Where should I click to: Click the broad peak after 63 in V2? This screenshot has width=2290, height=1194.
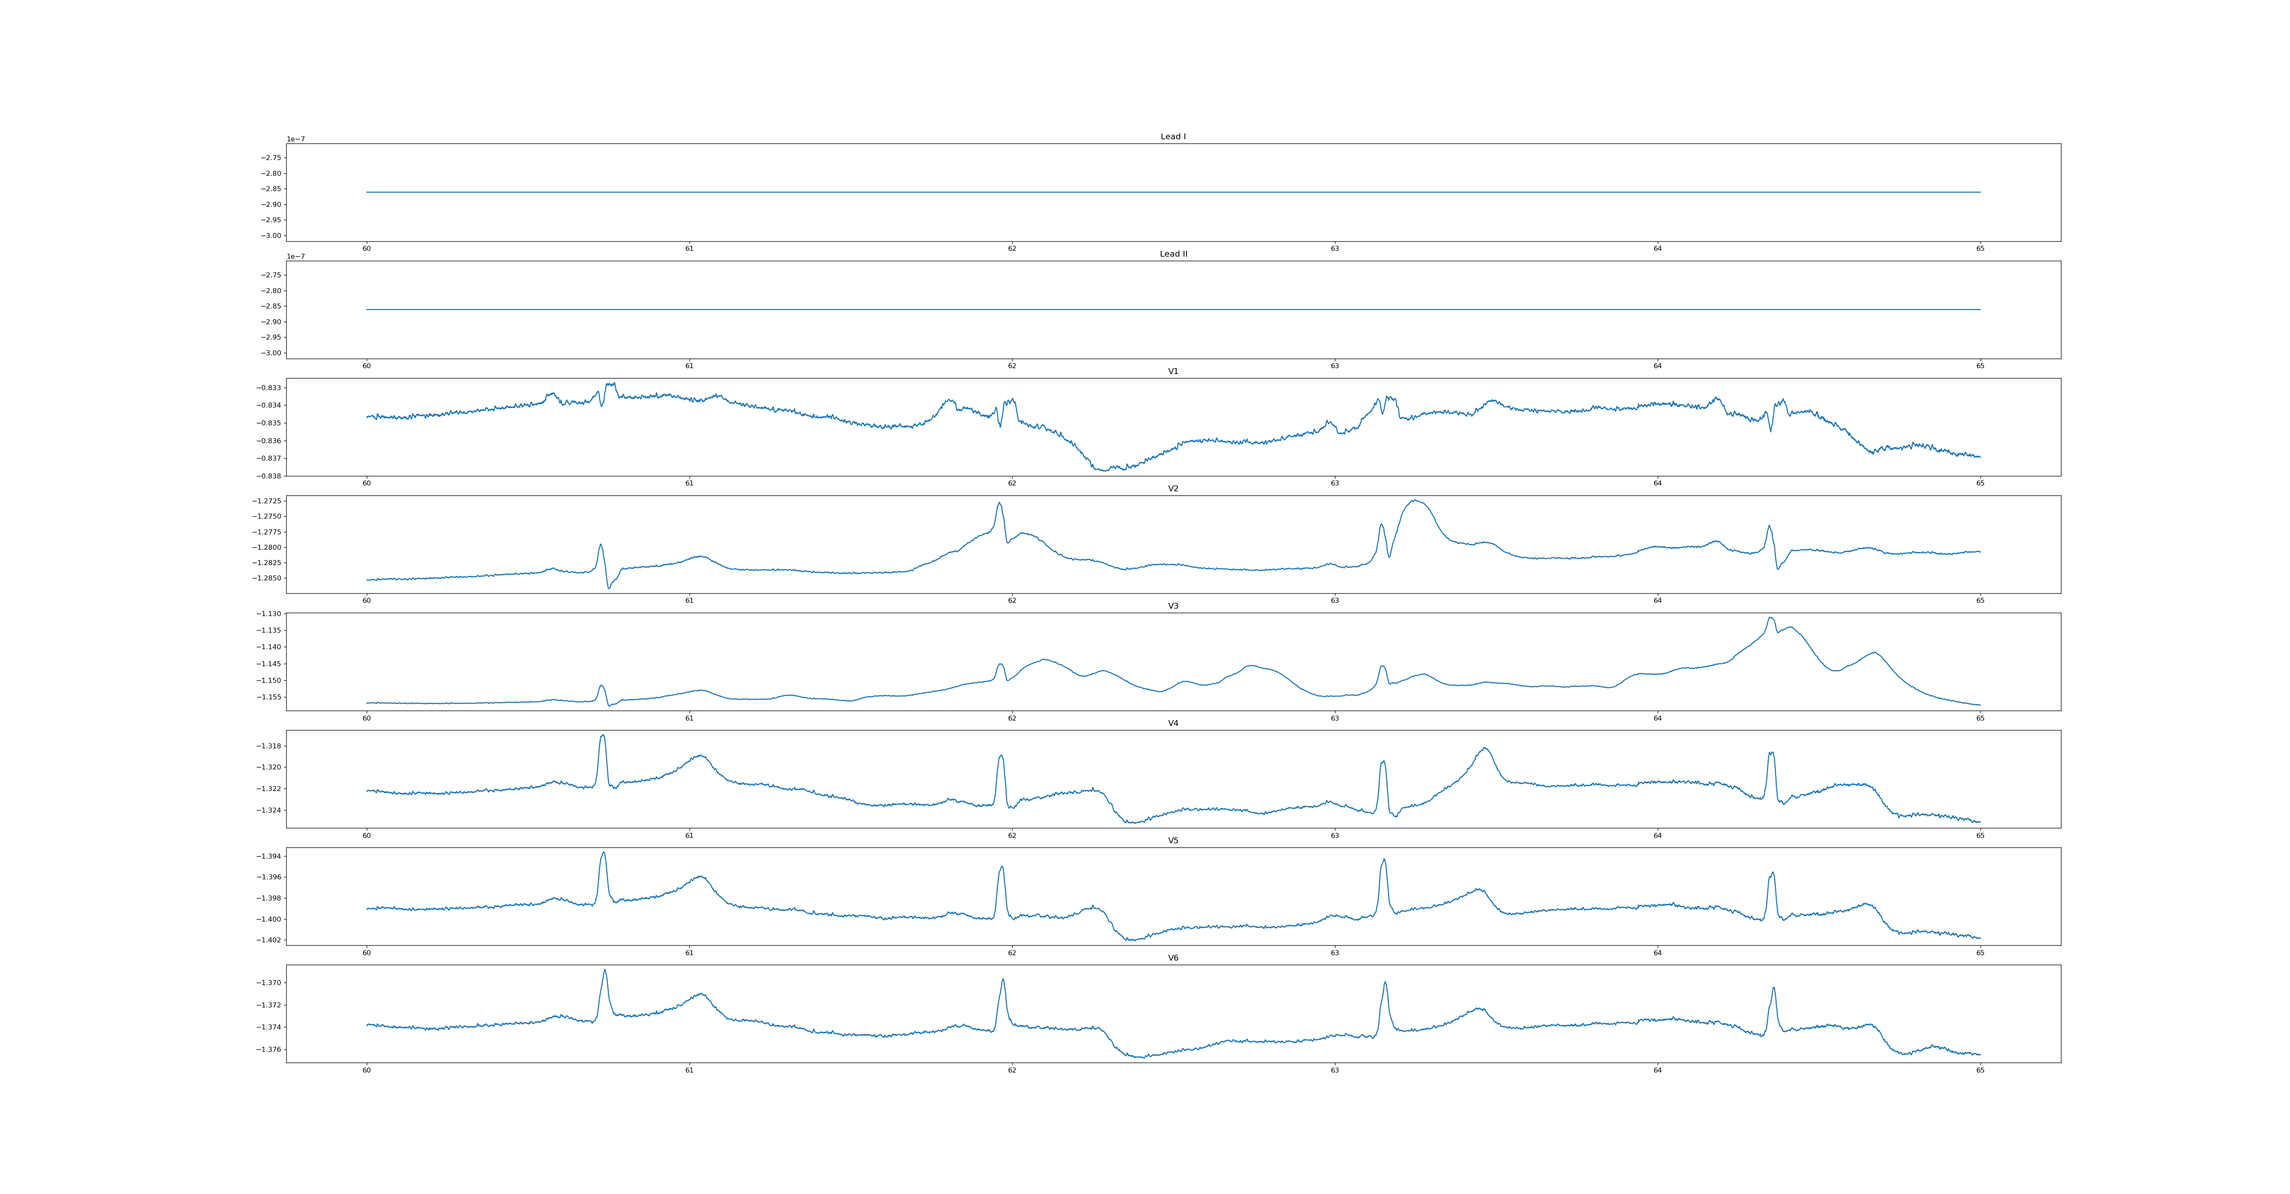[x=1414, y=501]
